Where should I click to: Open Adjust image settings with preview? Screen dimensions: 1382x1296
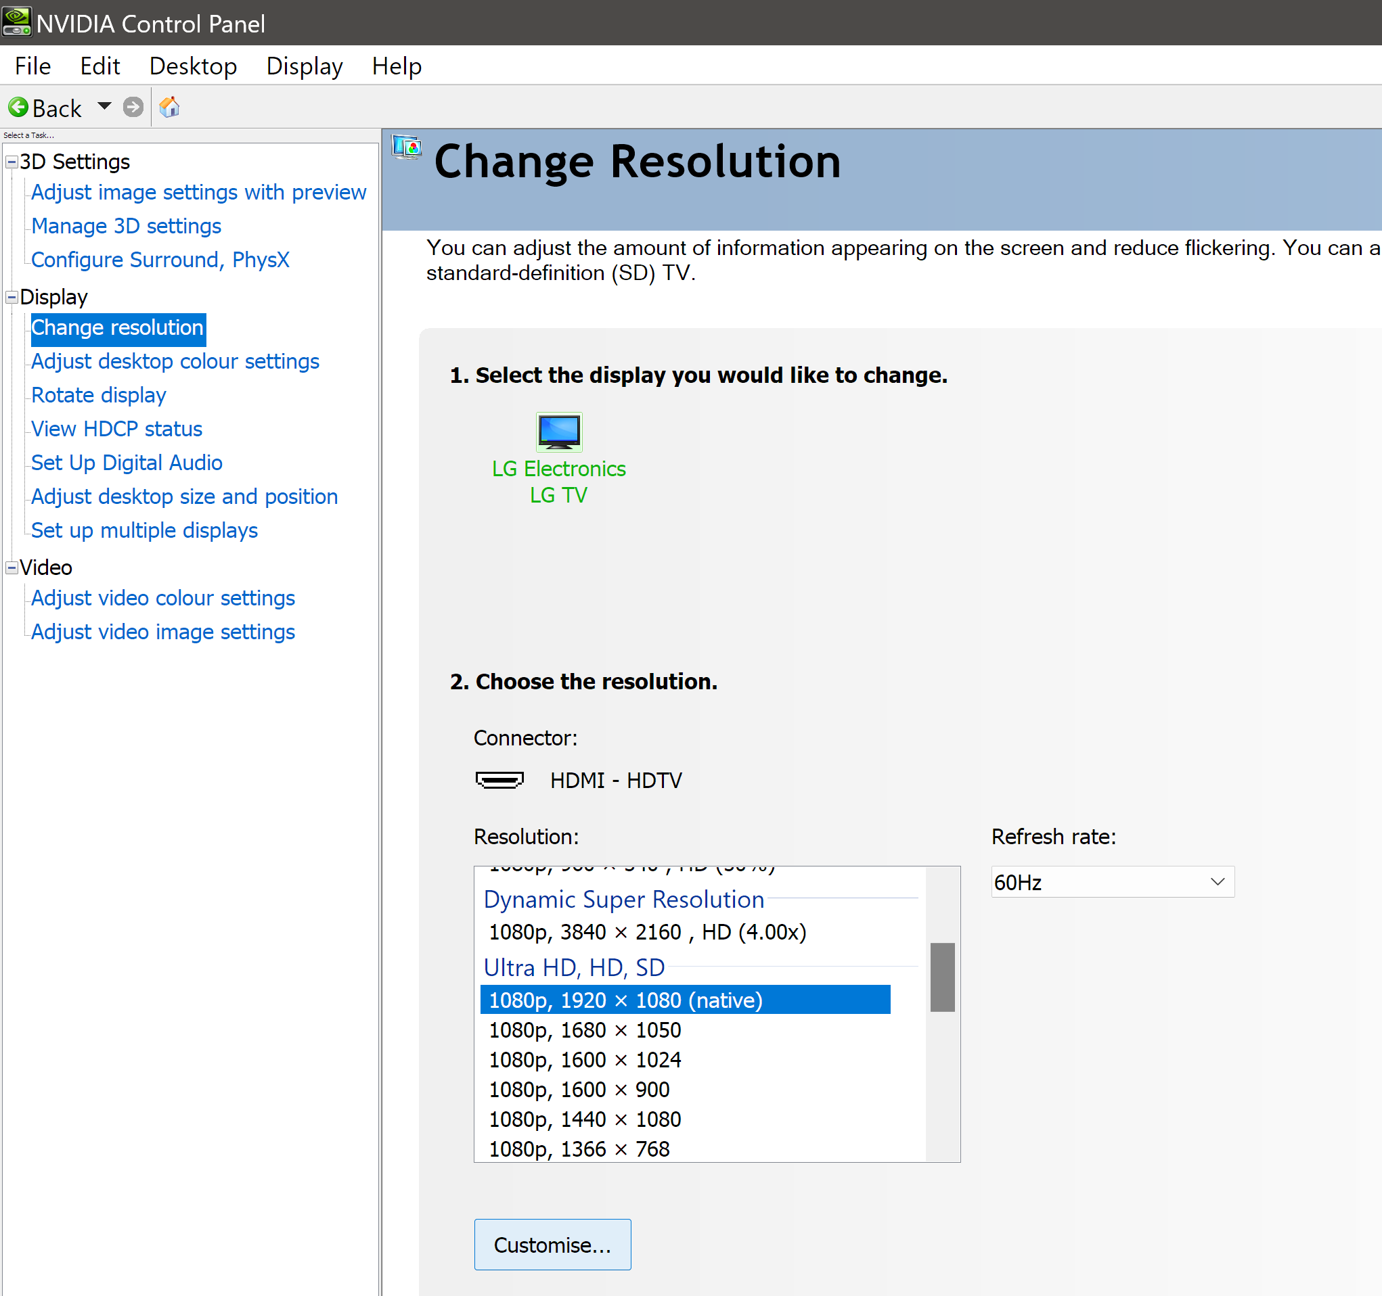pyautogui.click(x=198, y=192)
